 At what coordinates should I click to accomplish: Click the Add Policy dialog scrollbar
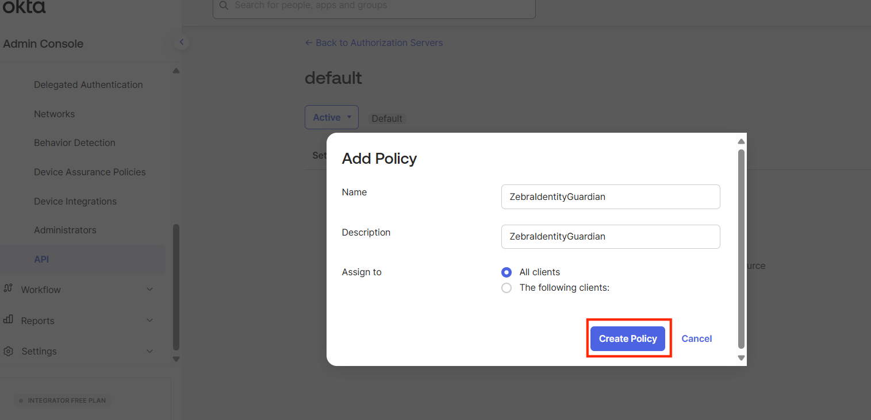coord(741,247)
